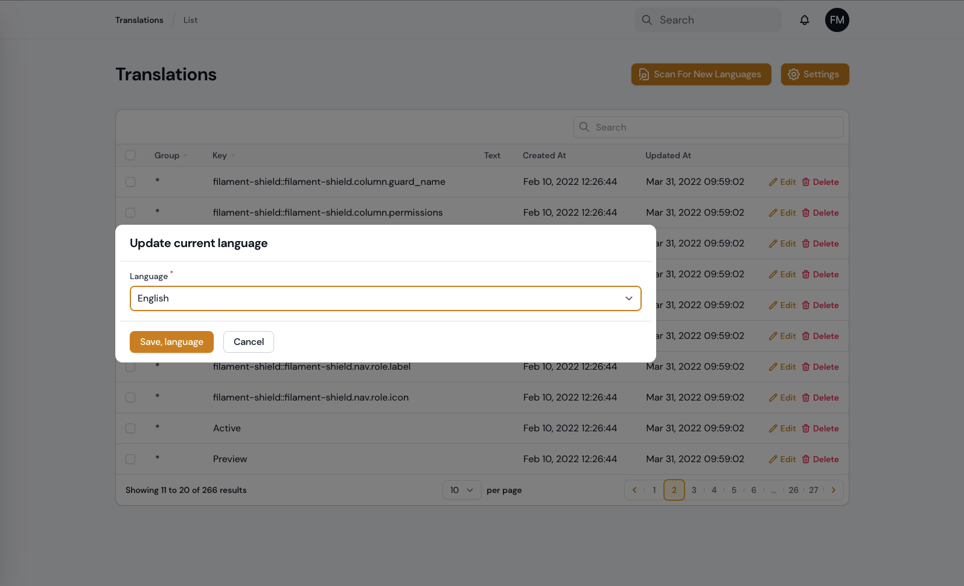Check the filament-shield.column.guard_name row checkbox
The width and height of the screenshot is (964, 586).
coord(130,182)
